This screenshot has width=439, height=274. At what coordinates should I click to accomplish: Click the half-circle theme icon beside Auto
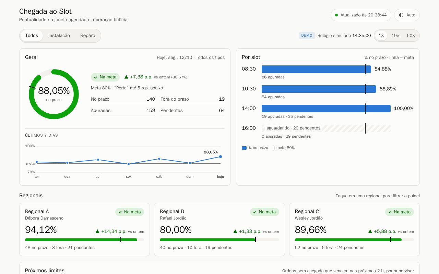(401, 15)
